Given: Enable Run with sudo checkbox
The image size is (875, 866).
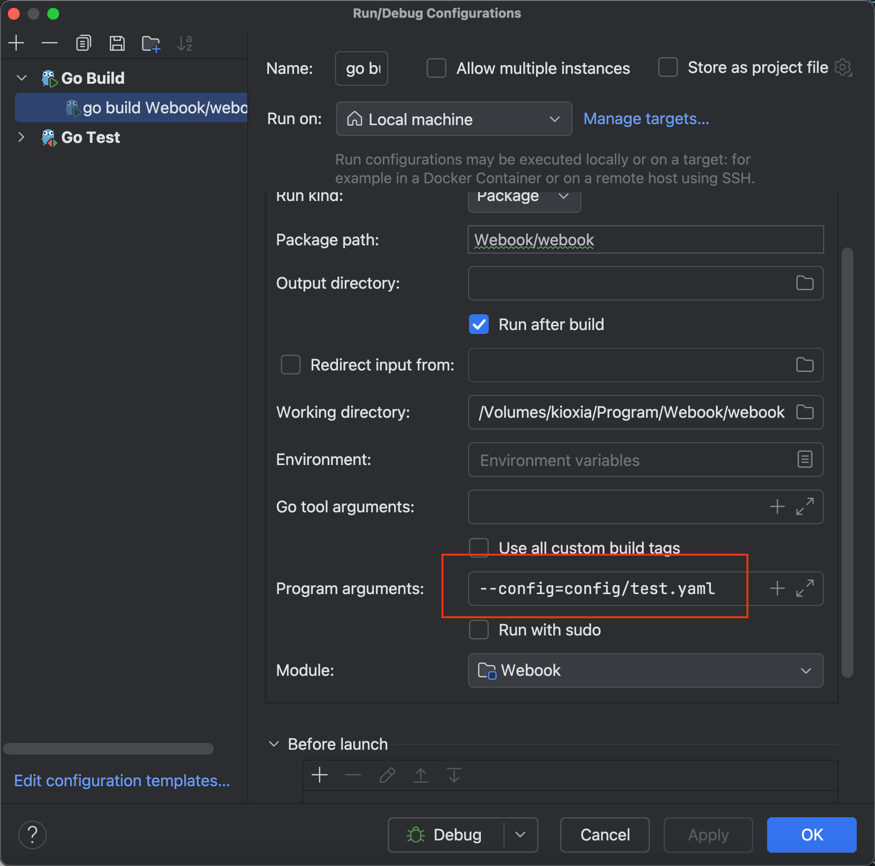Looking at the screenshot, I should [x=479, y=630].
